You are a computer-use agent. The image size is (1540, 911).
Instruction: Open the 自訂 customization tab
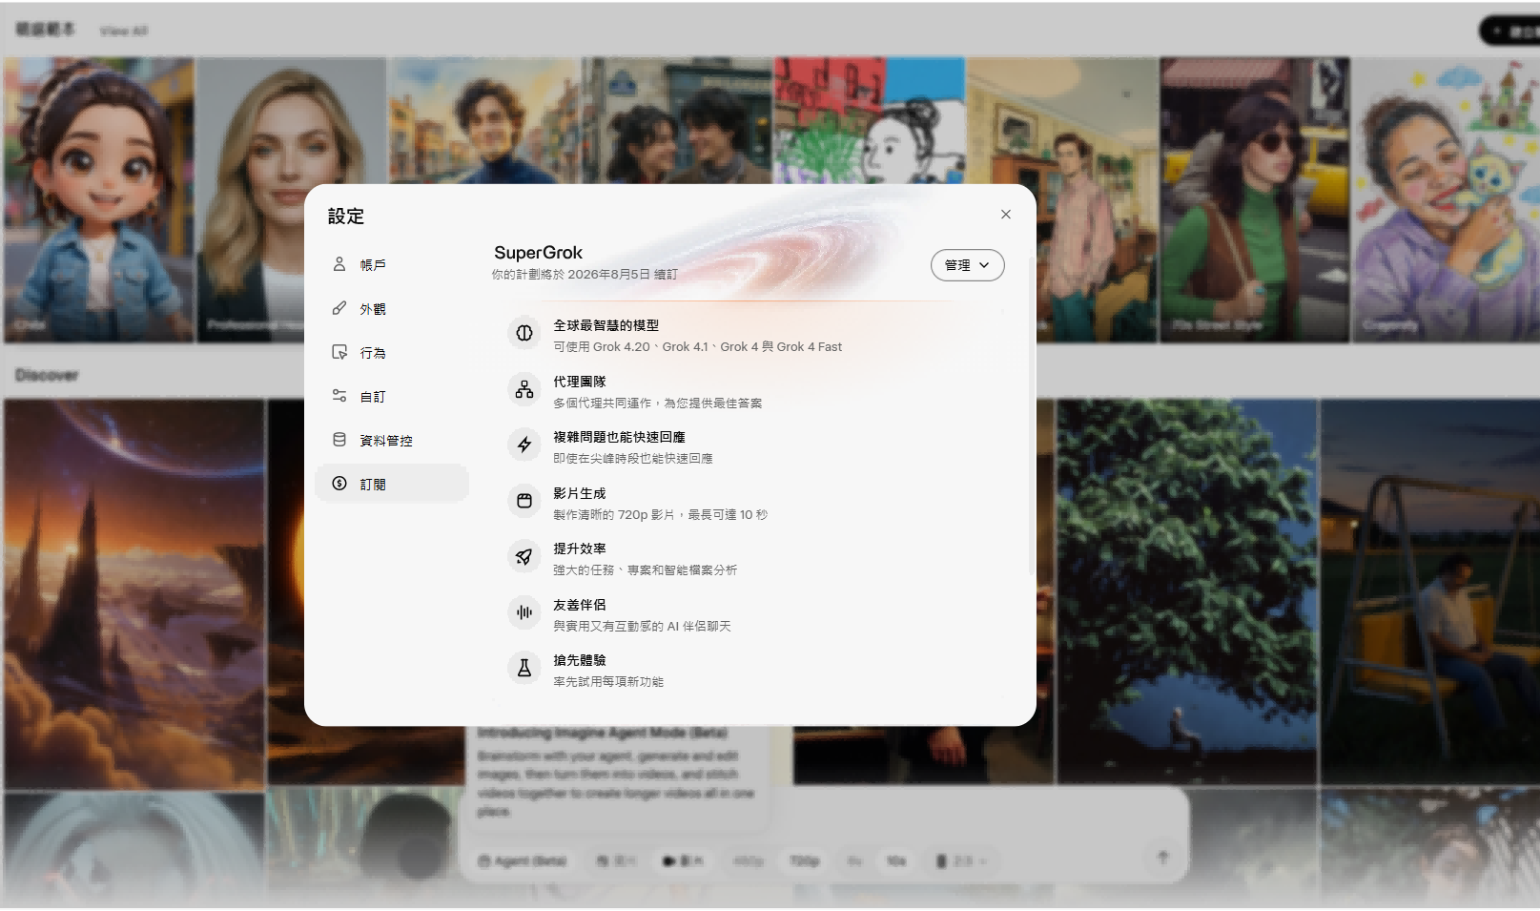391,397
